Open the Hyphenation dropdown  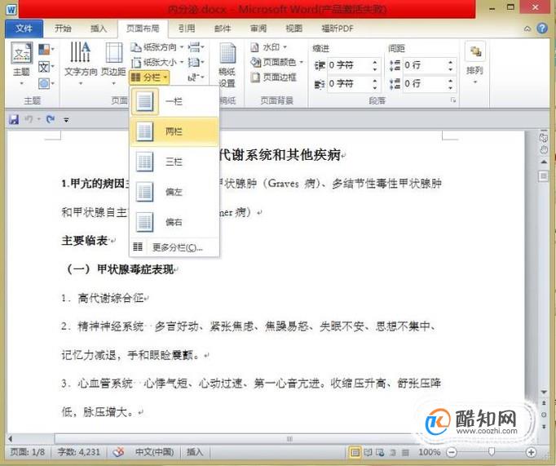[x=196, y=78]
